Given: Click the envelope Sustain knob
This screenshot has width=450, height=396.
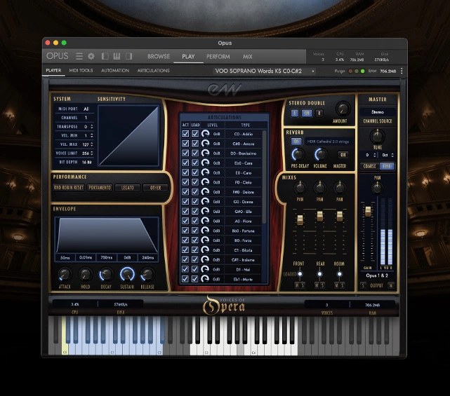Looking at the screenshot, I should click(127, 274).
